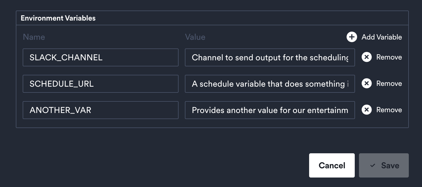The image size is (422, 187).
Task: Click the X icon beside ANOTHER_VAR
Action: coord(367,110)
